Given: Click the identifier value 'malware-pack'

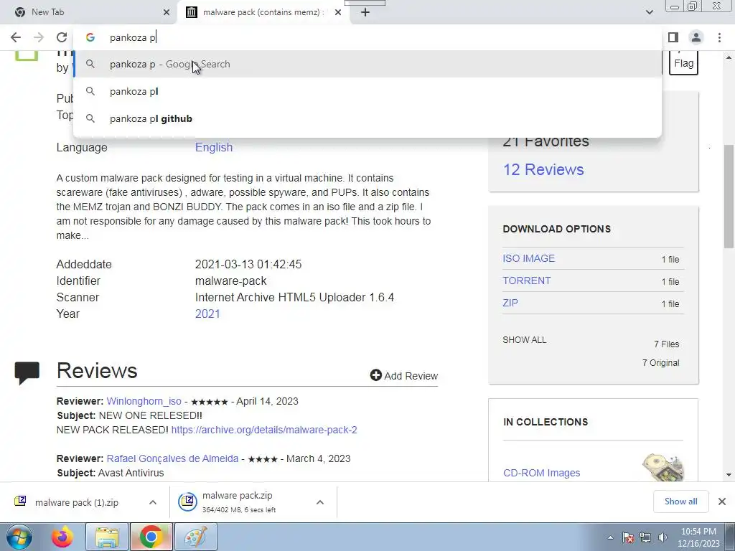Looking at the screenshot, I should 230,281.
